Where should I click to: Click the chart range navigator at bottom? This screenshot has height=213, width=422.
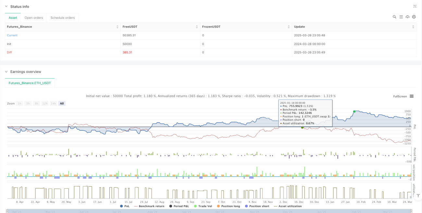coord(211,211)
